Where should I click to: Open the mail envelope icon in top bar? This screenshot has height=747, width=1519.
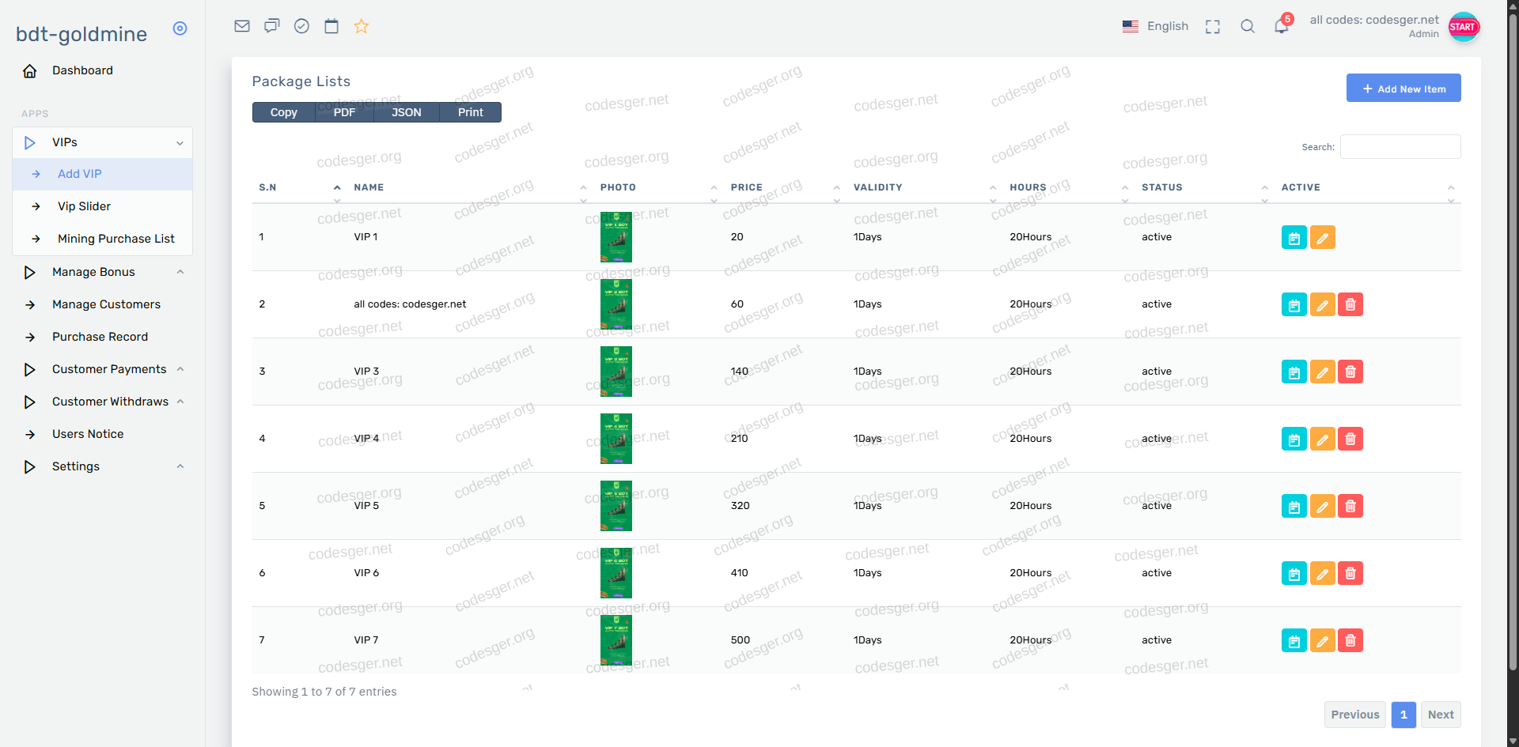pyautogui.click(x=242, y=26)
